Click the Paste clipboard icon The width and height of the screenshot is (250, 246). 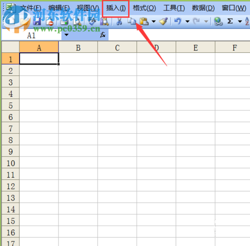point(144,21)
